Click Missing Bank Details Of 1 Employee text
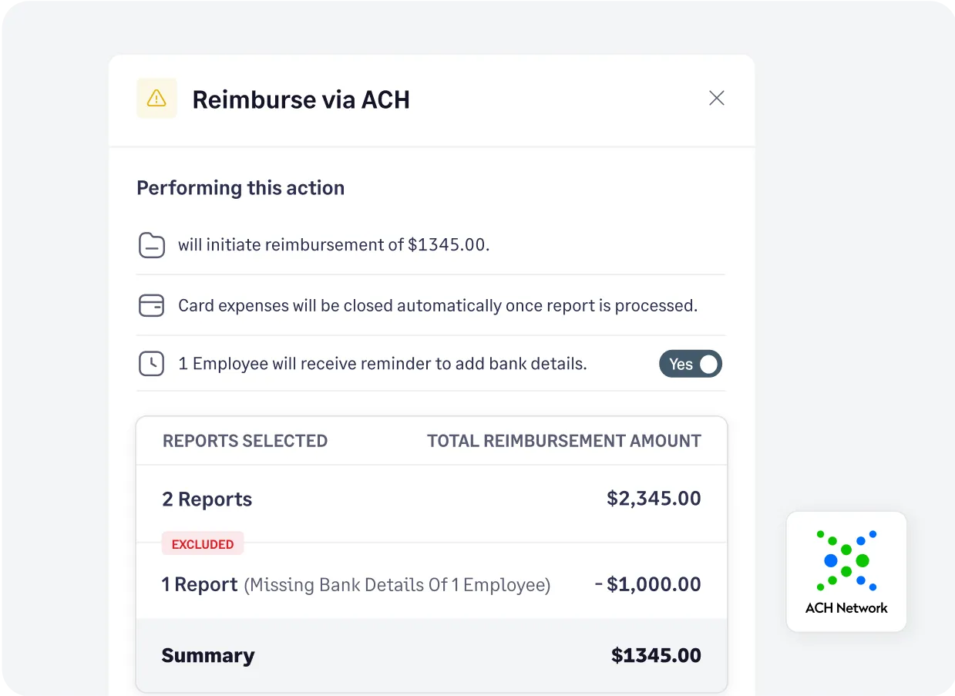The height and width of the screenshot is (696, 955). tap(397, 584)
